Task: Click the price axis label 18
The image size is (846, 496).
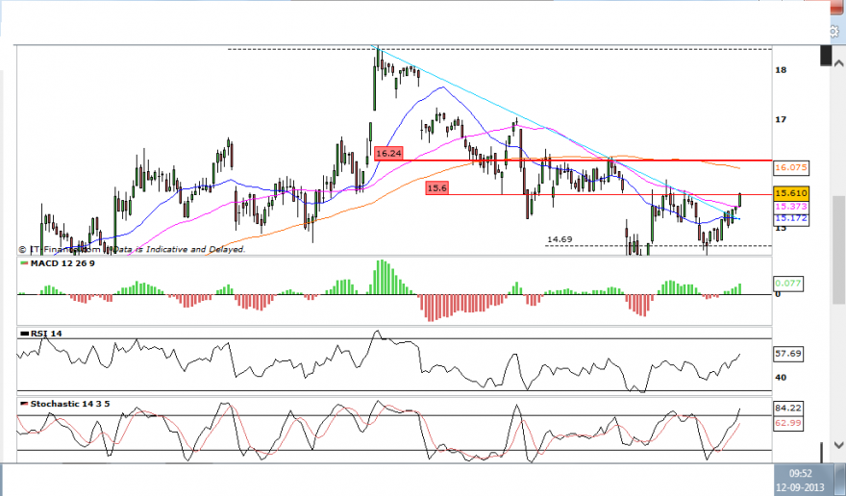Action: (781, 69)
